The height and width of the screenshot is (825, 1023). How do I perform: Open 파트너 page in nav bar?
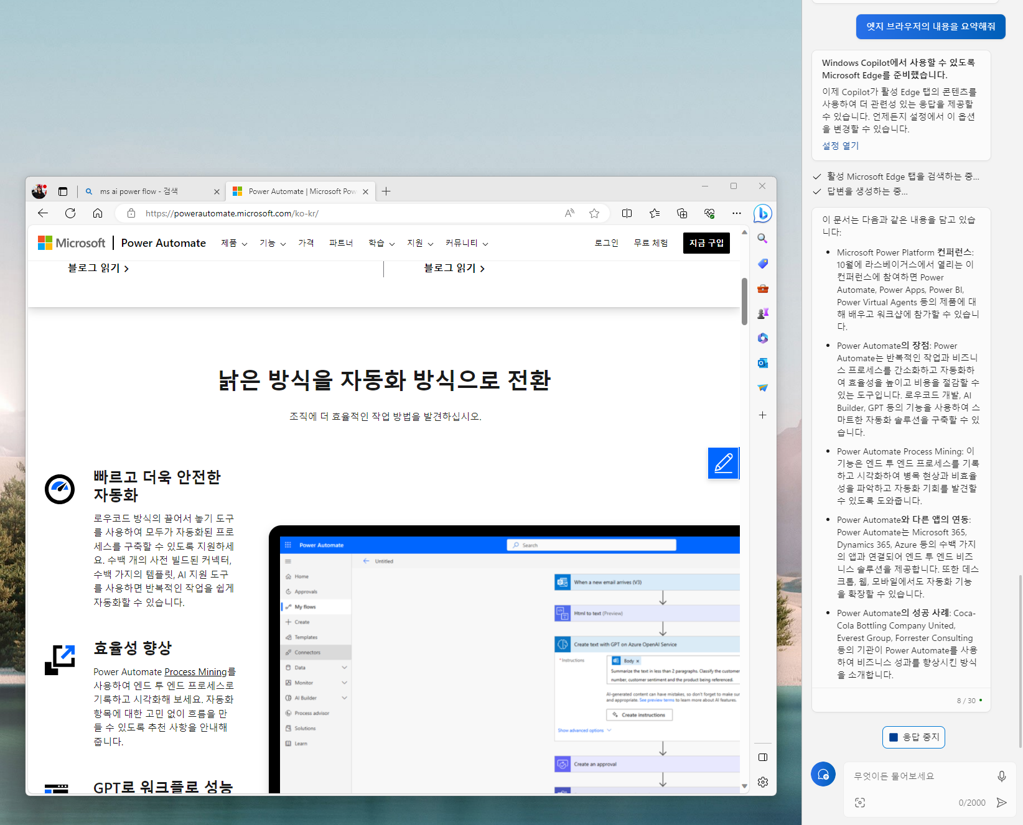(x=341, y=243)
